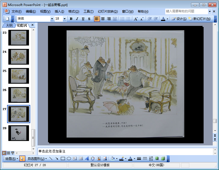Insert a vertical Text Box
Screen dimensions: 219x170
coord(81,158)
